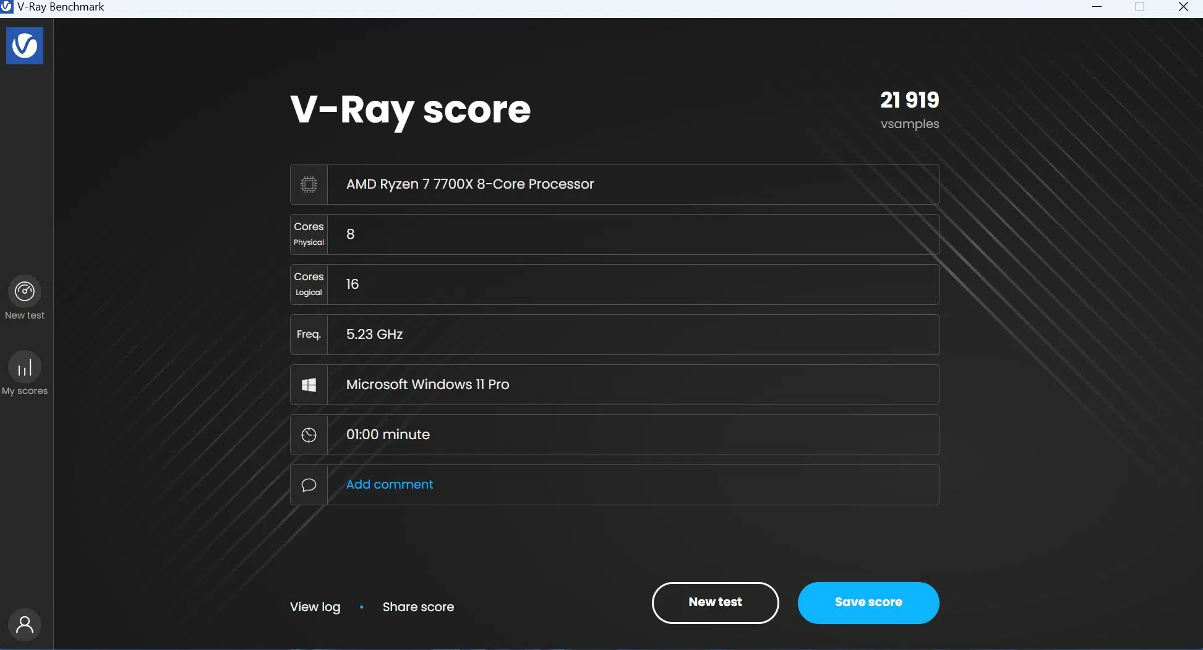Click the Microsoft Windows 11 Pro row
This screenshot has width=1203, height=650.
tap(614, 385)
